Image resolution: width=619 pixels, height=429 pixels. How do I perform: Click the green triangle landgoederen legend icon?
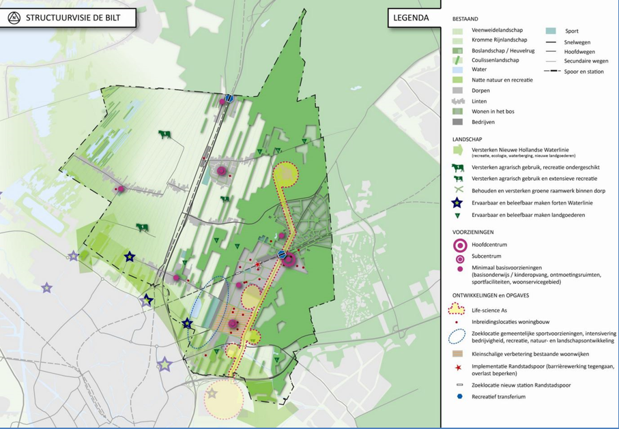point(458,216)
